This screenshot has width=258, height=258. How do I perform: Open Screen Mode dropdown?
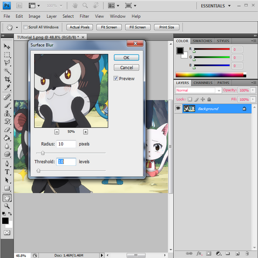[x=131, y=6]
